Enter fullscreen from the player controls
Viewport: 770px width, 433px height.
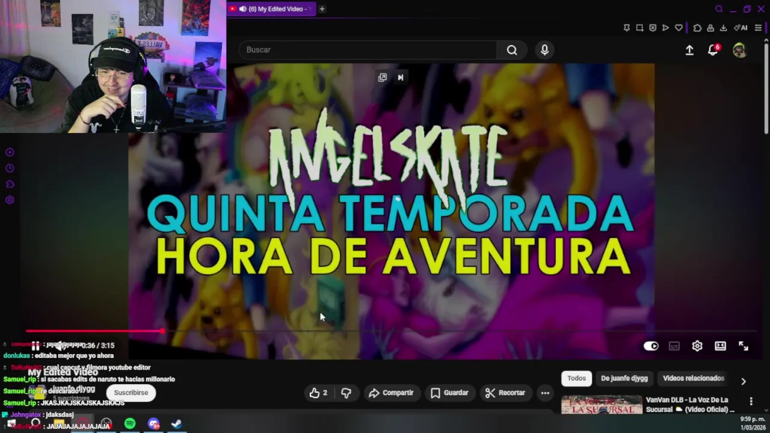pyautogui.click(x=744, y=346)
